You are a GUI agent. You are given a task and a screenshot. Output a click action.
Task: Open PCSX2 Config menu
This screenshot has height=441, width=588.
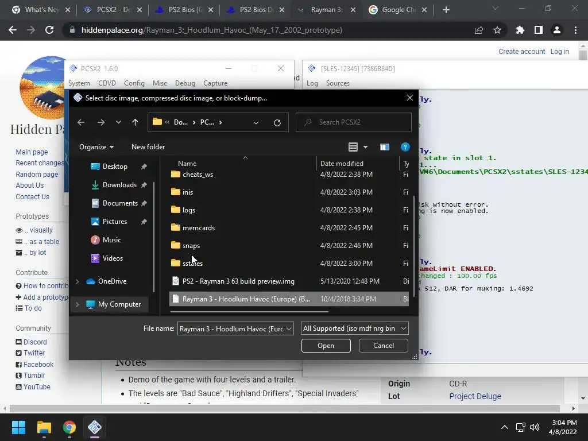[x=134, y=83]
